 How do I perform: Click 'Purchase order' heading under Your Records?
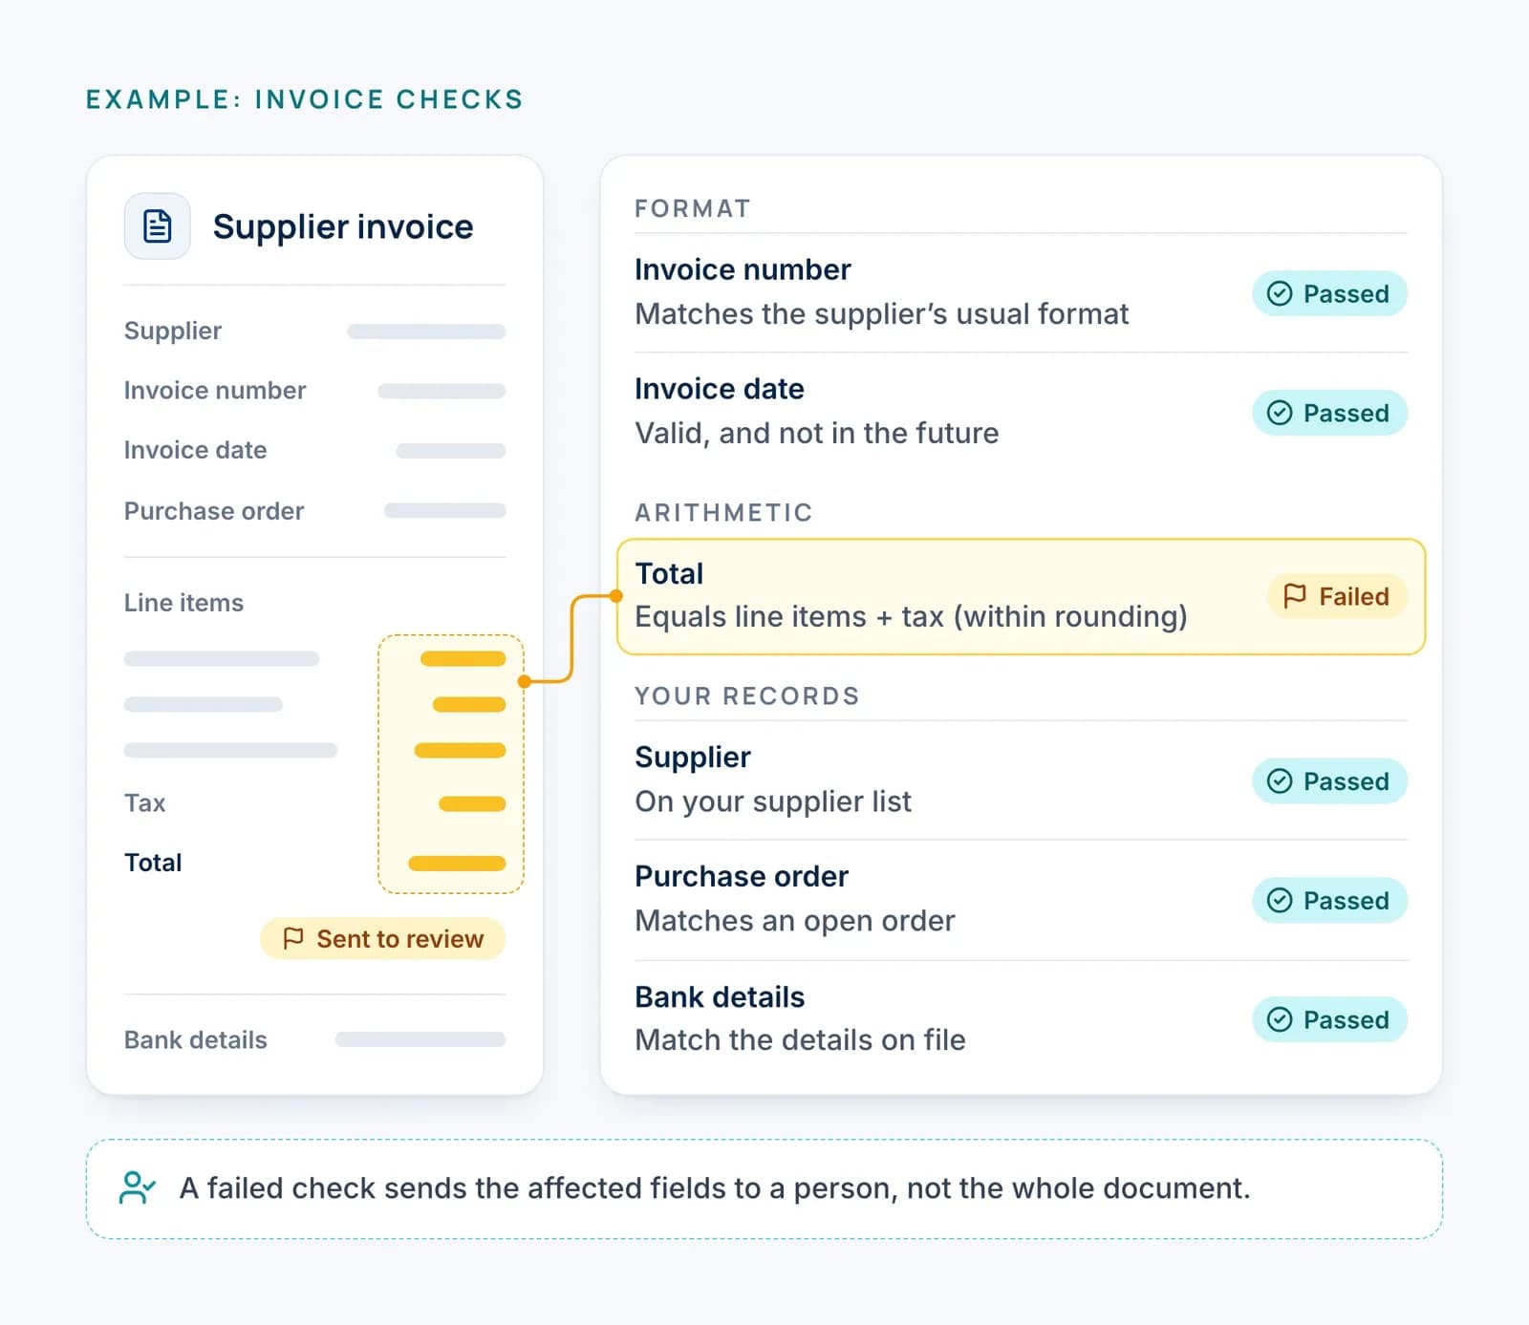[742, 876]
